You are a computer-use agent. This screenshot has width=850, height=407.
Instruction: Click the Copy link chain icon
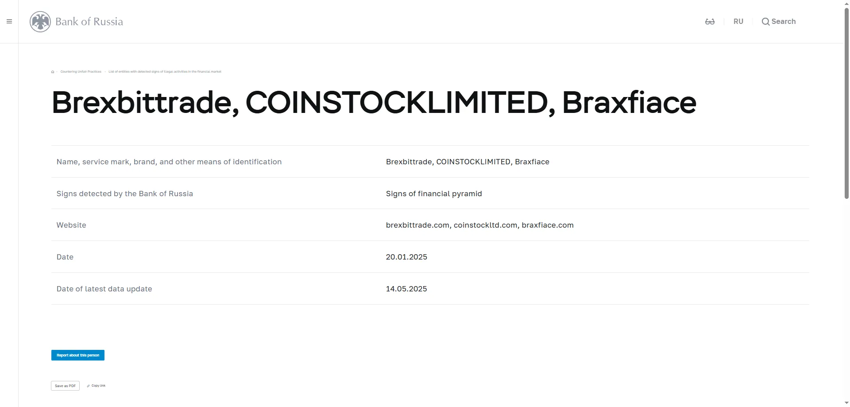(x=89, y=386)
